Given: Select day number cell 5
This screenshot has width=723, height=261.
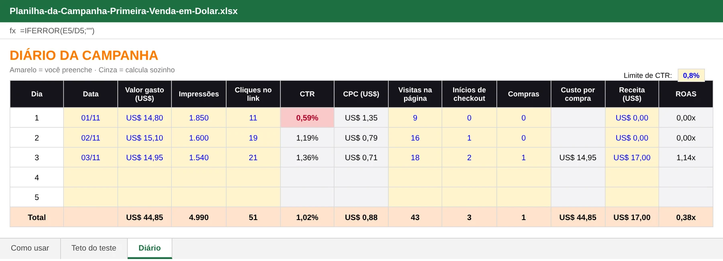Looking at the screenshot, I should [x=37, y=197].
